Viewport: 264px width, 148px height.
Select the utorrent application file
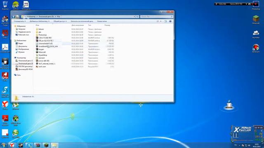(x=42, y=58)
